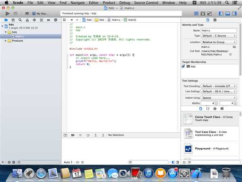Step over in debug bar
Viewport: 242px width, 182px height.
pyautogui.click(x=88, y=135)
